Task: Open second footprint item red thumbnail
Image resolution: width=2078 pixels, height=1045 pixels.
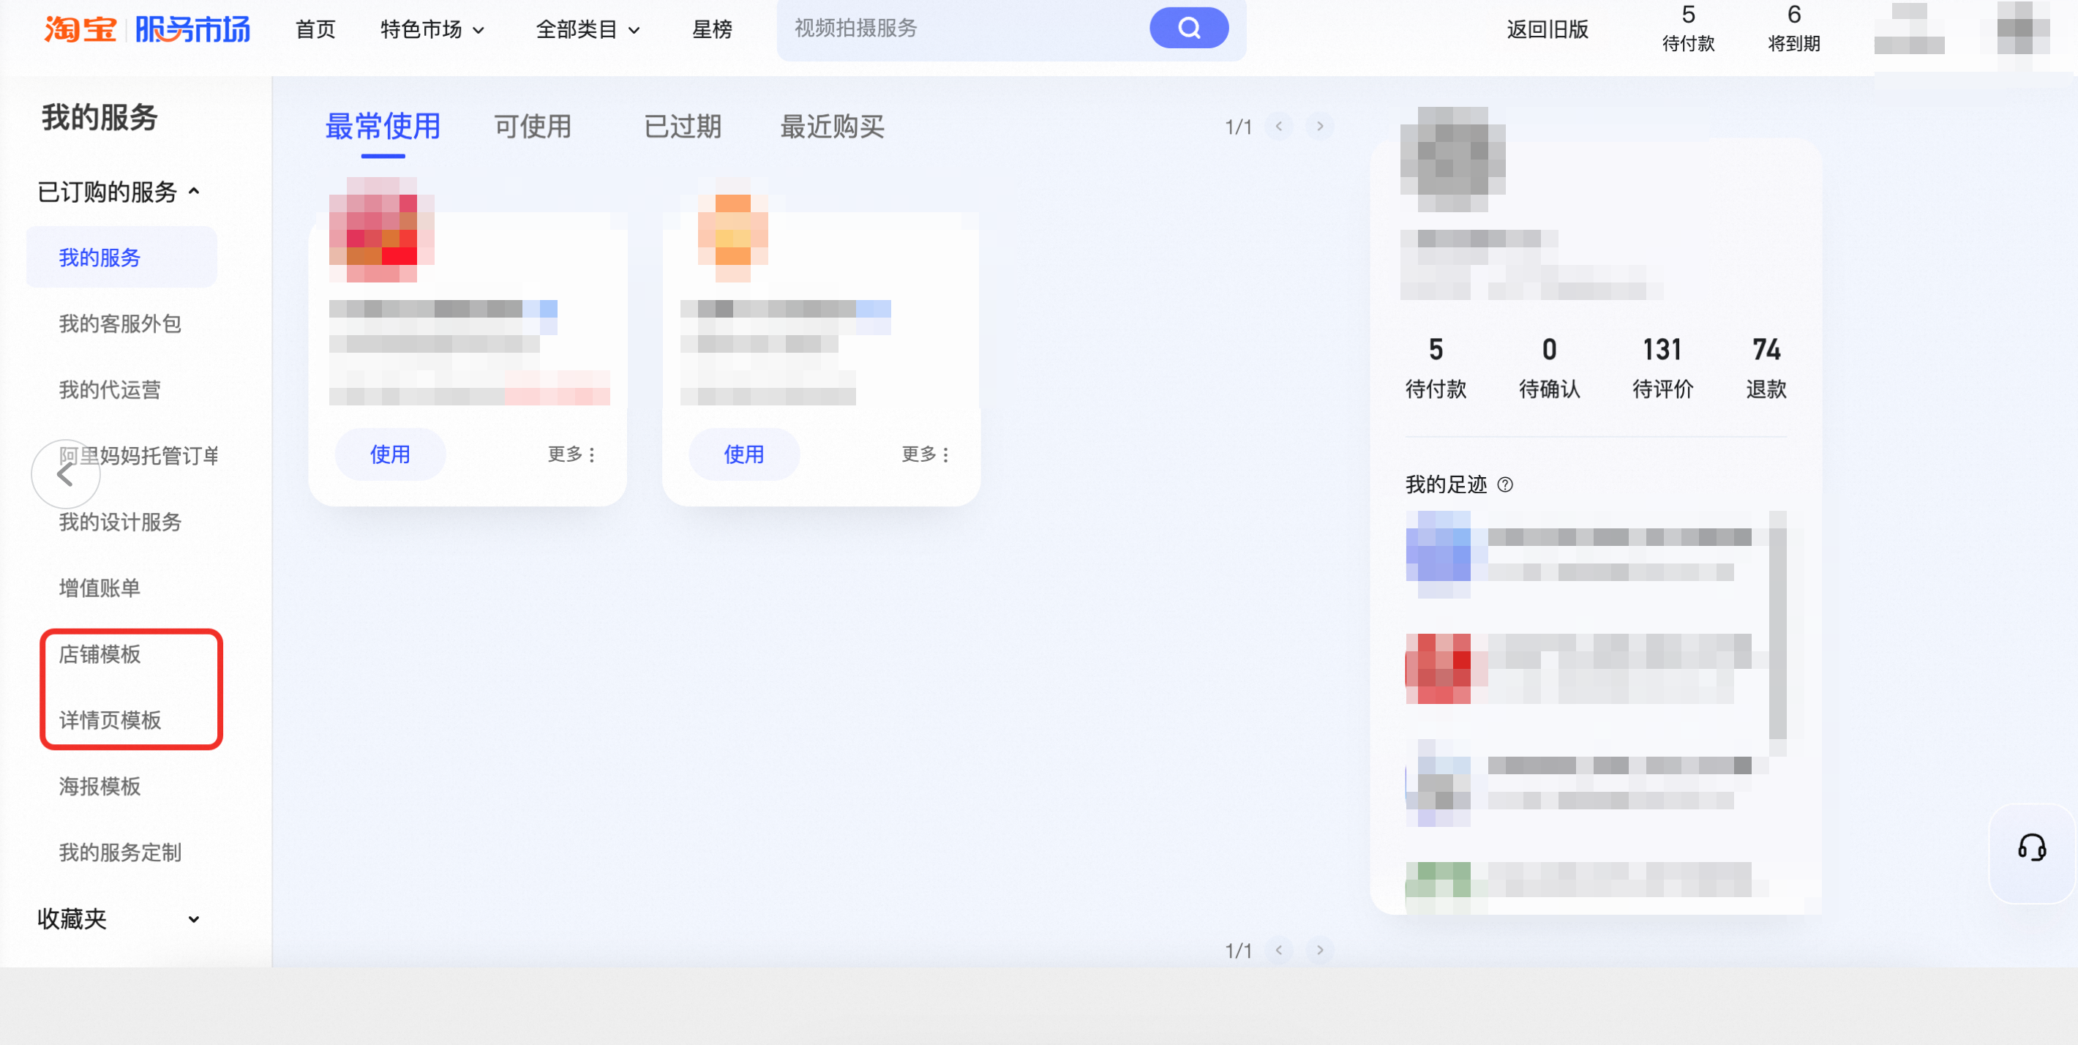Action: coord(1438,669)
